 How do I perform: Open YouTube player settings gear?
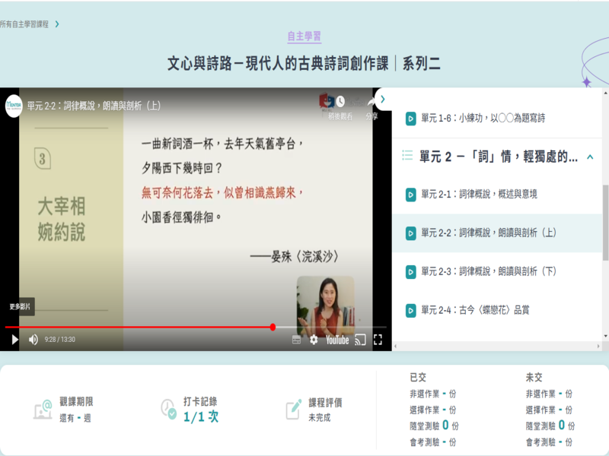pyautogui.click(x=314, y=340)
